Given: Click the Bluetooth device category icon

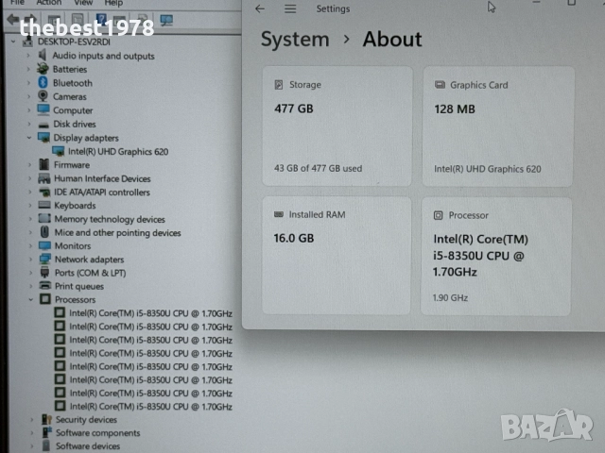Looking at the screenshot, I should pyautogui.click(x=43, y=83).
